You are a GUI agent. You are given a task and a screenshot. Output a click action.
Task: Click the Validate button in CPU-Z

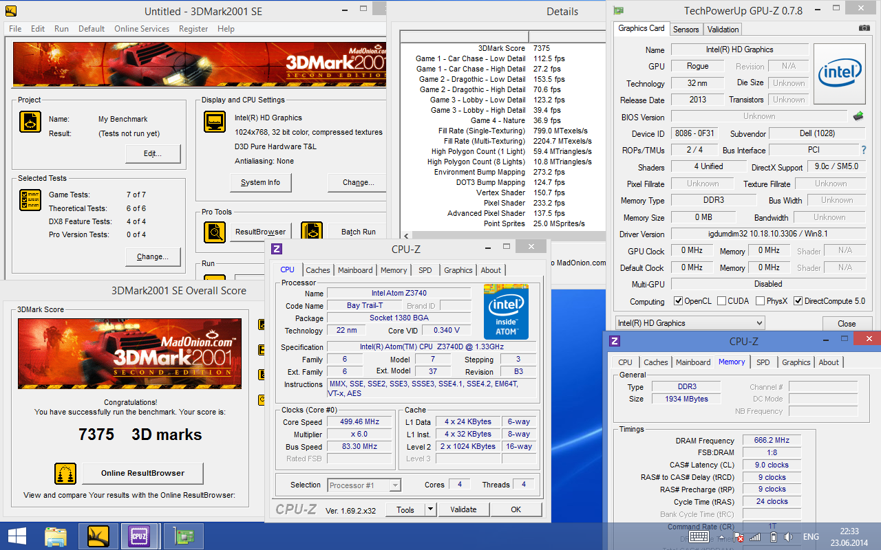463,509
